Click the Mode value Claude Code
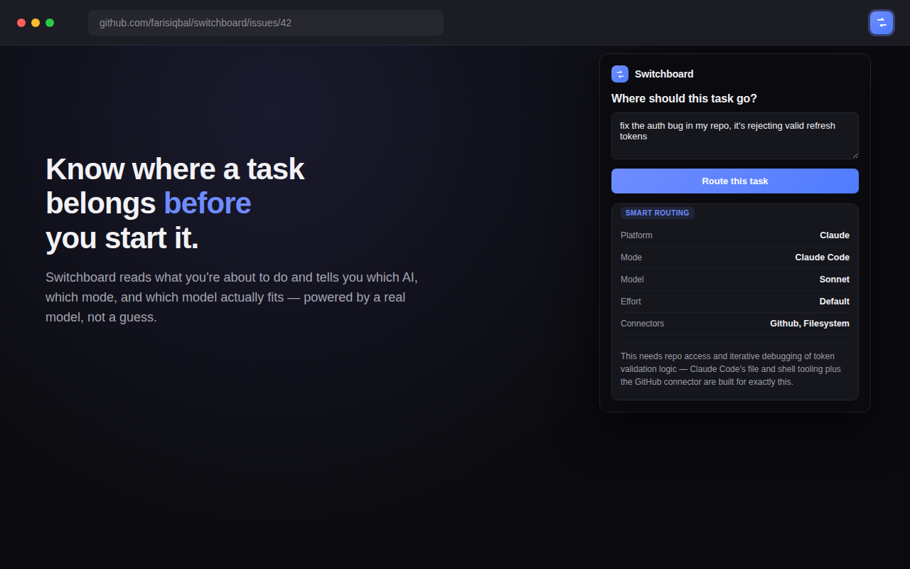Viewport: 910px width, 569px height. [x=823, y=257]
